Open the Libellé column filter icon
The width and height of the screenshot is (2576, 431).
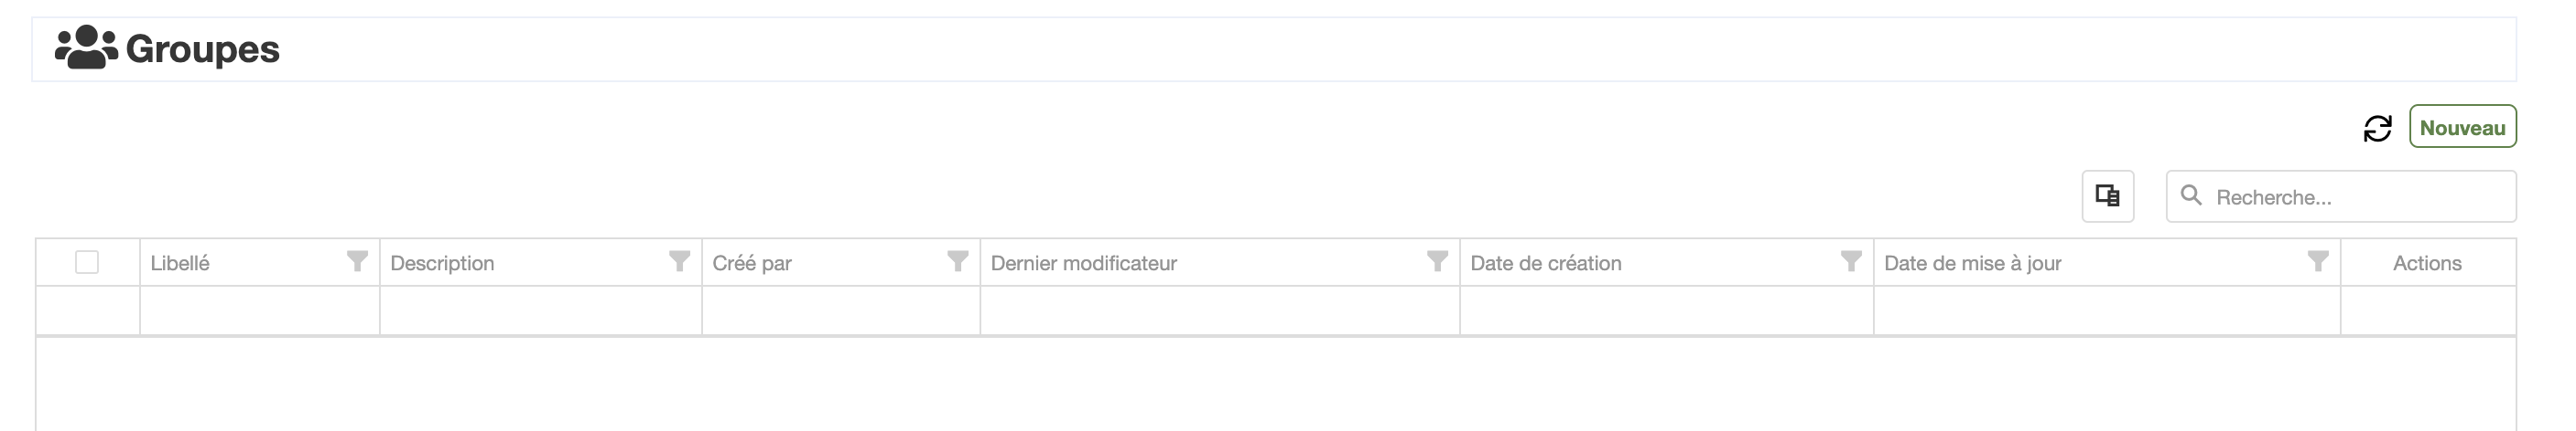357,261
